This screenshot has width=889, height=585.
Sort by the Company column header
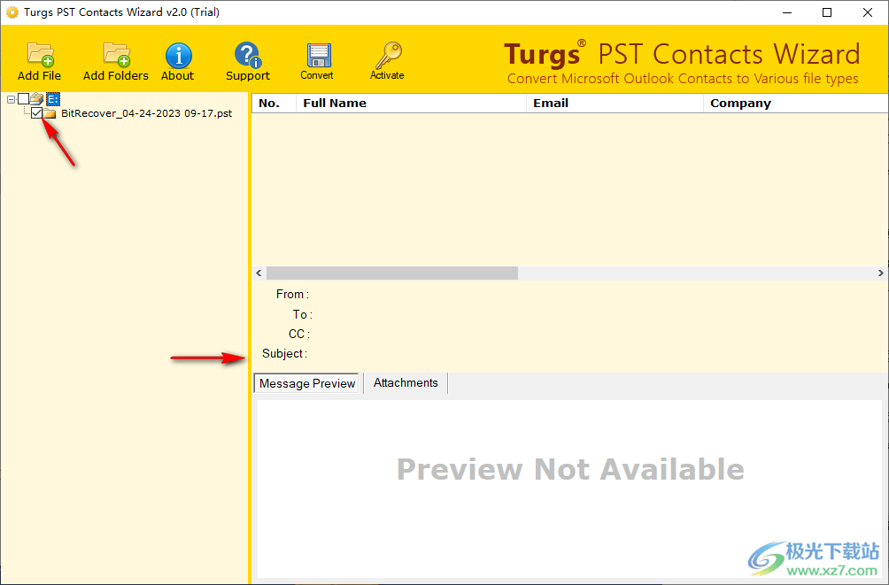tap(795, 104)
